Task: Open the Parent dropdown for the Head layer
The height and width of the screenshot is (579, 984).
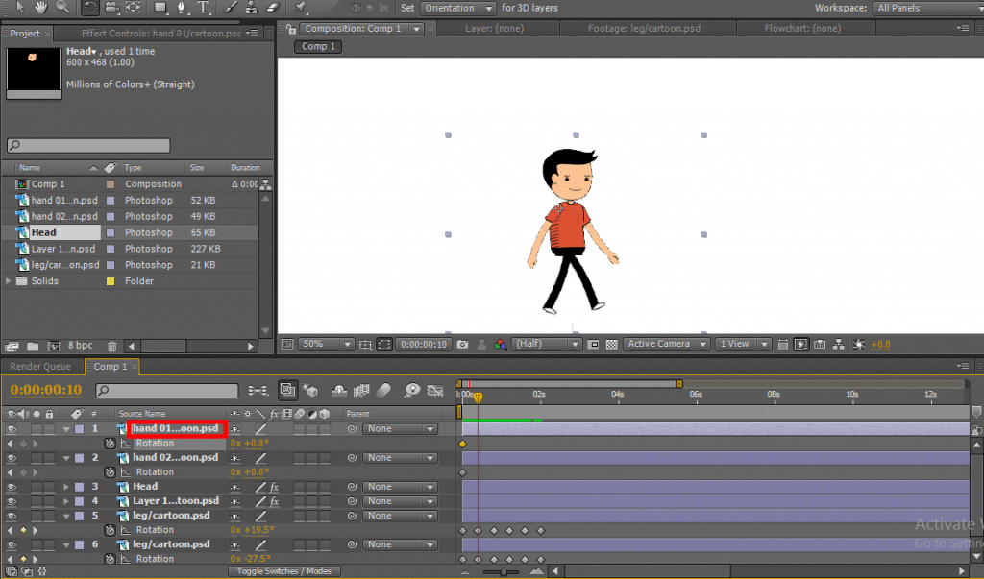Action: pyautogui.click(x=400, y=487)
